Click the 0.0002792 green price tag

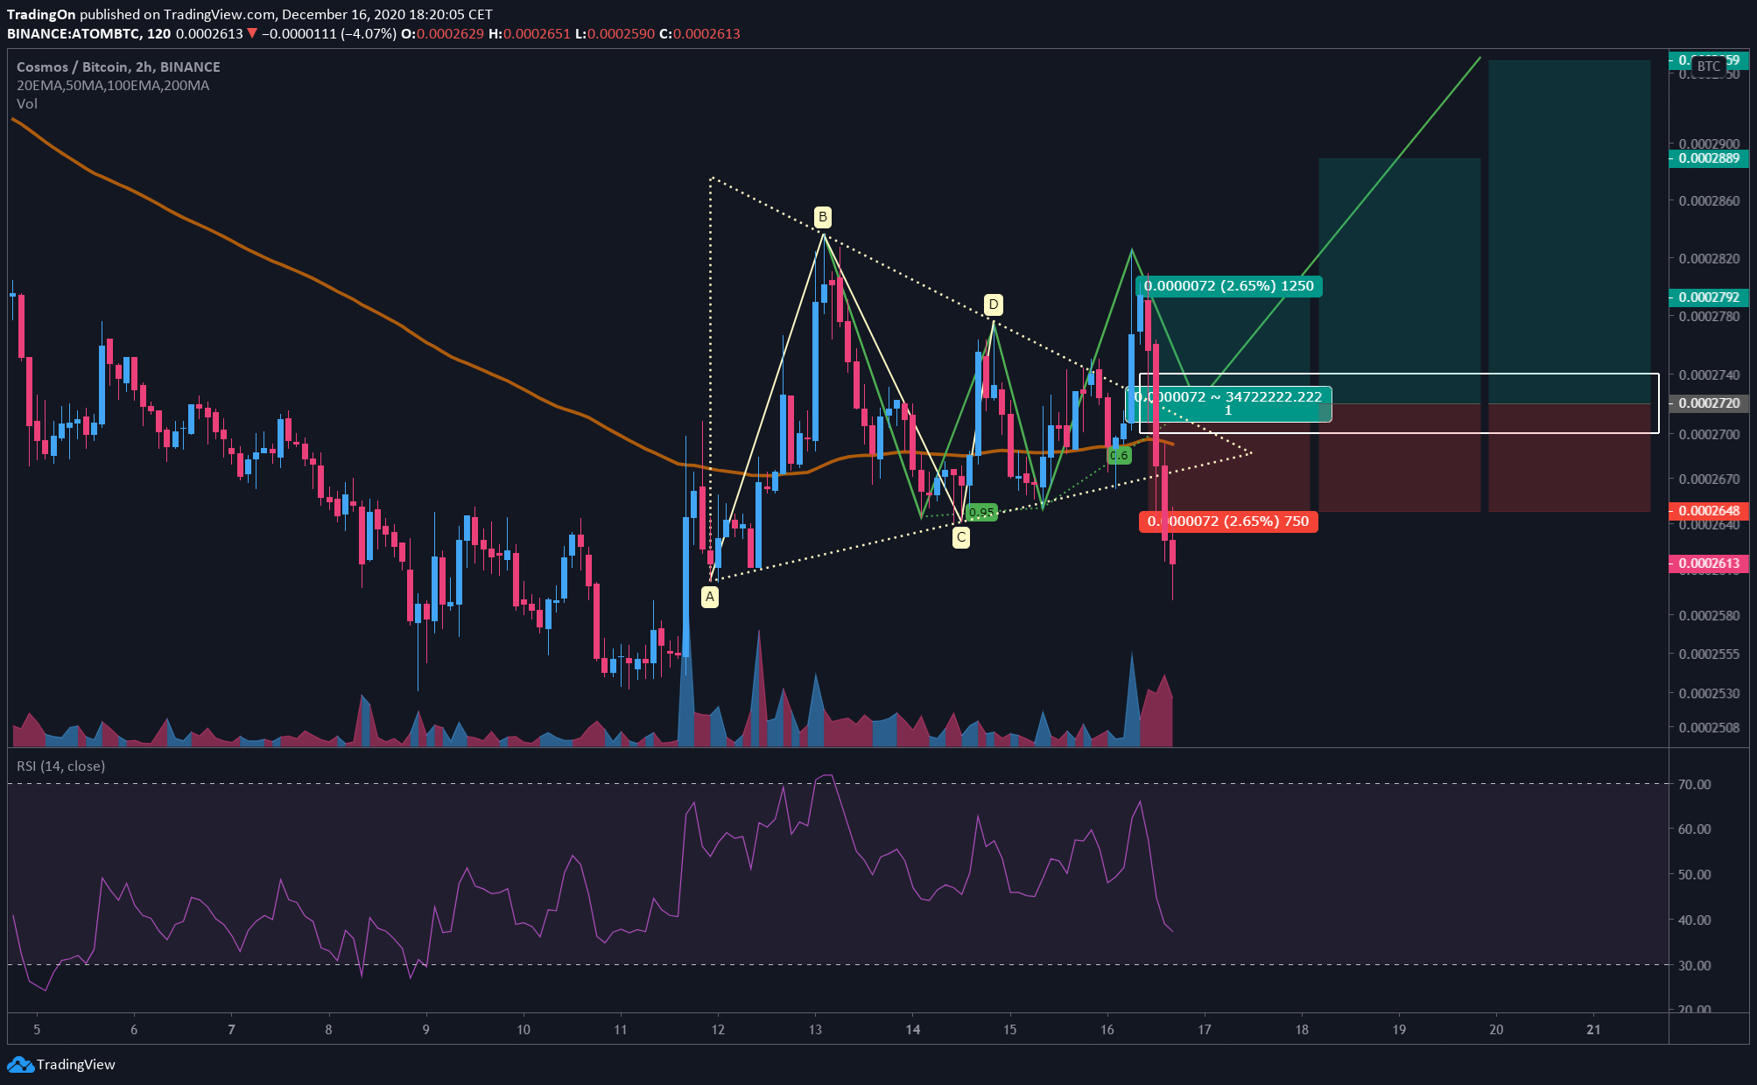click(x=1709, y=297)
